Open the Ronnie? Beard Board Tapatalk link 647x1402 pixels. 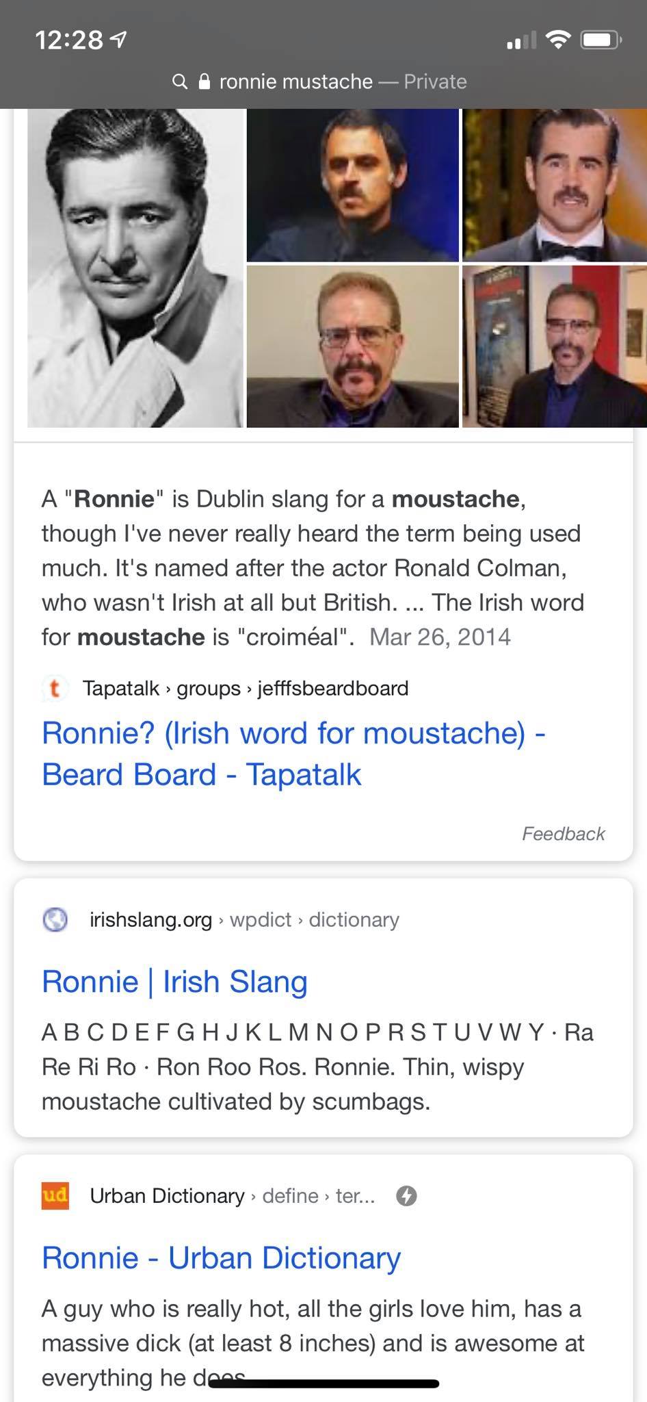click(x=293, y=754)
